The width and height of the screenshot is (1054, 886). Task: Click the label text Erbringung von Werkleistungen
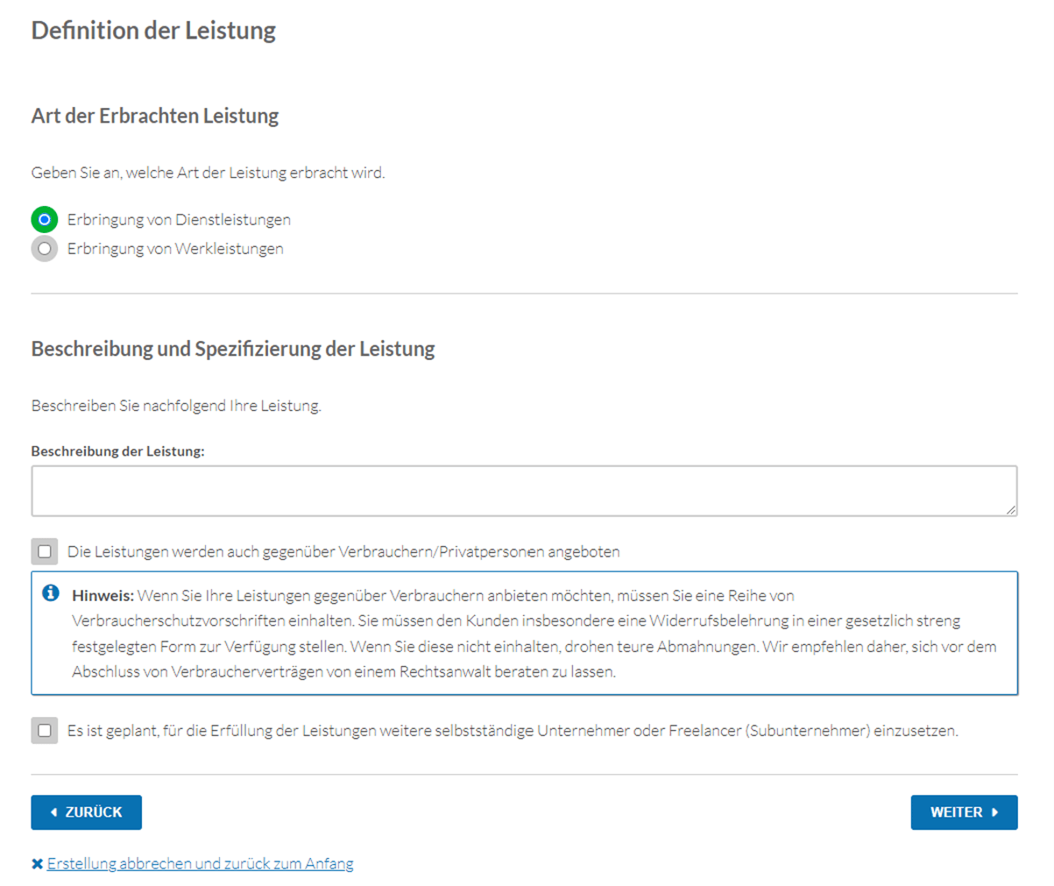175,249
